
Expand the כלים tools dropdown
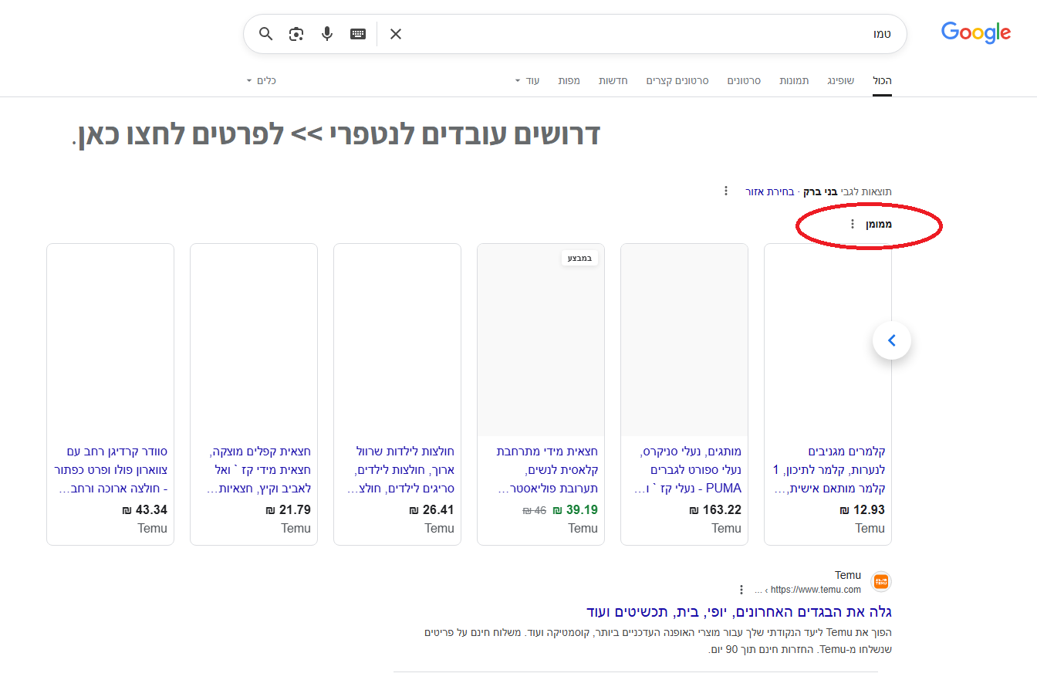coord(262,80)
